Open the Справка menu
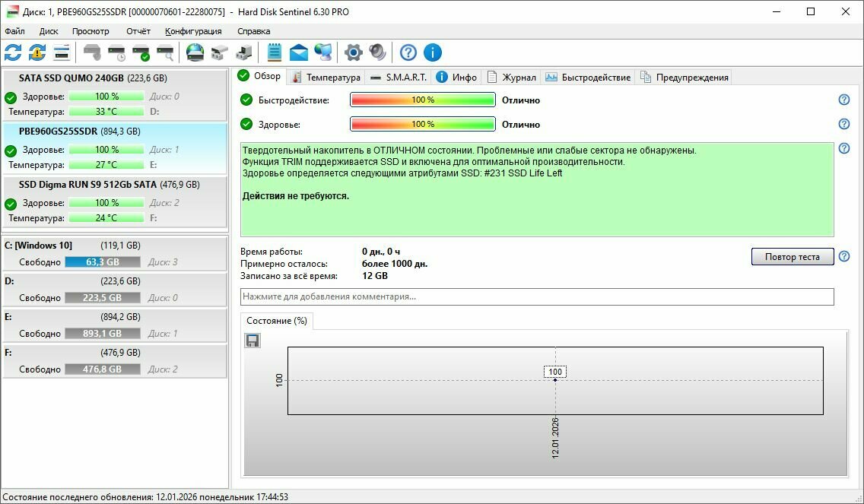864x504 pixels. coord(253,31)
